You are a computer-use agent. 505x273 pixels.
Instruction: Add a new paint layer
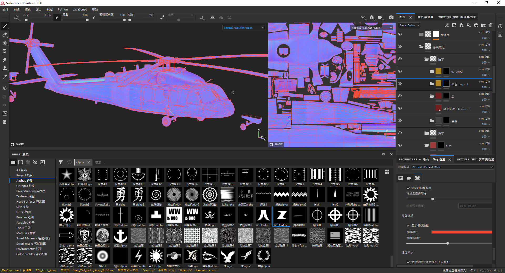(461, 25)
